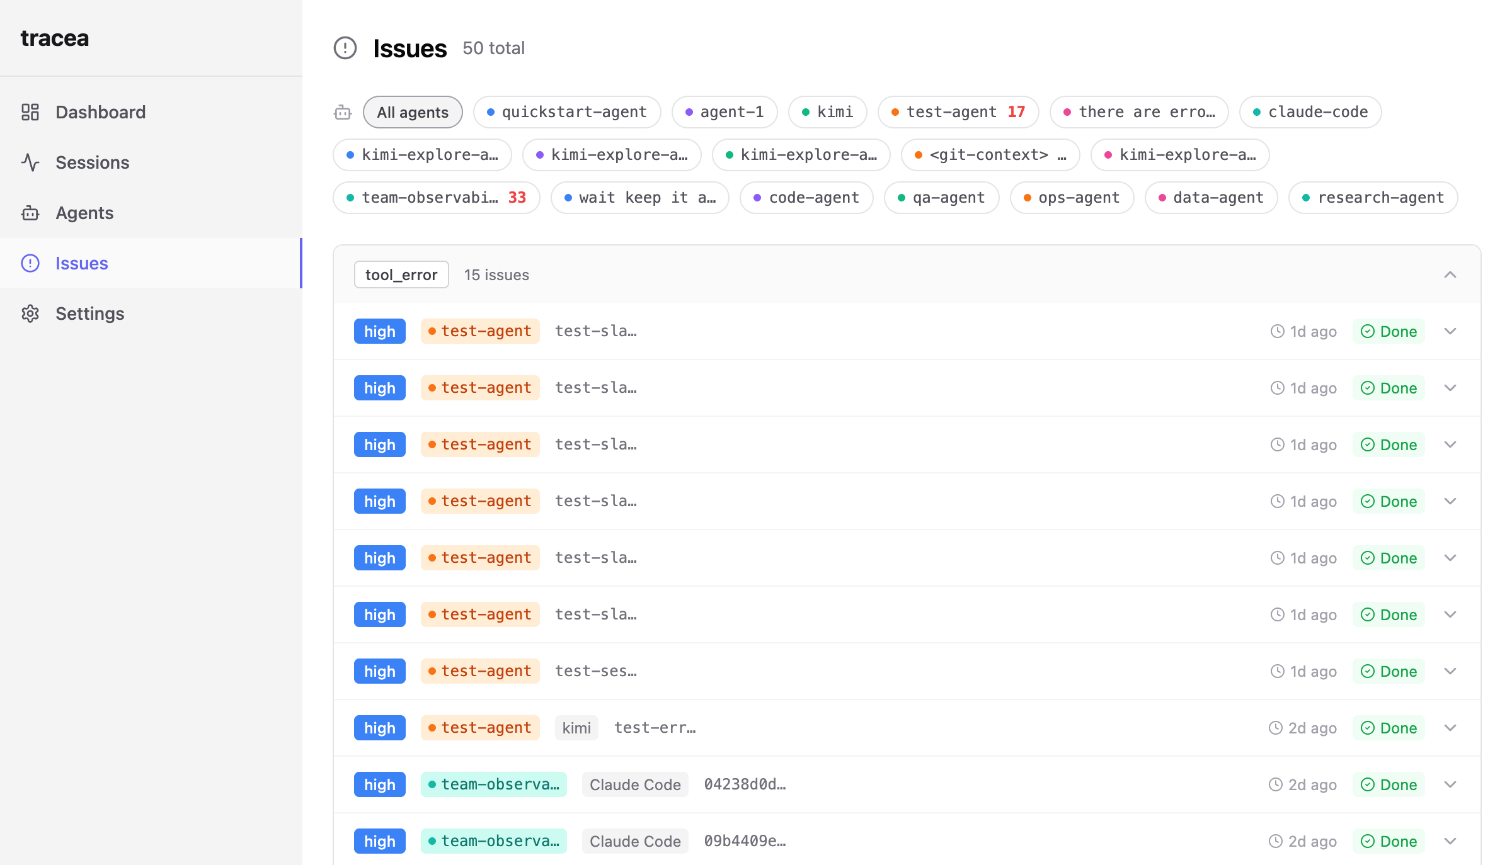The image size is (1512, 865).
Task: Click the clock icon on first issue
Action: [1277, 331]
